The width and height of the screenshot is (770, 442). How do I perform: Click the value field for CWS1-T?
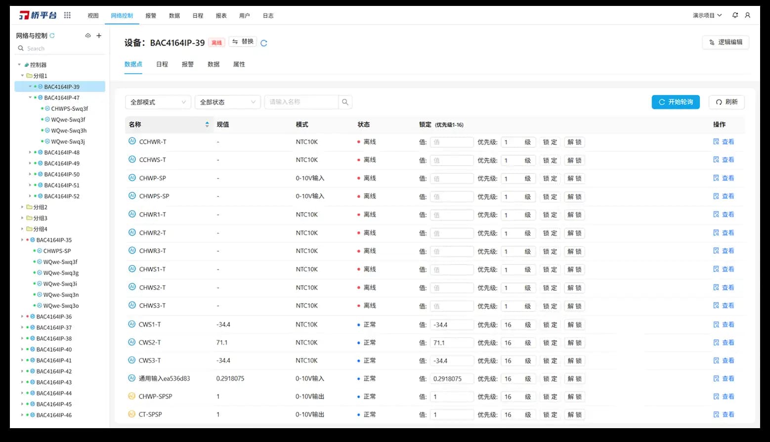(x=452, y=325)
